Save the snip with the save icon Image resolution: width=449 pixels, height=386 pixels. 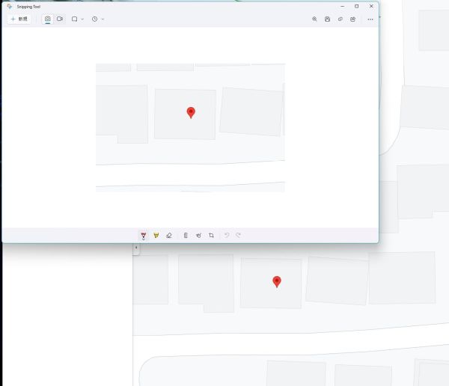[327, 19]
